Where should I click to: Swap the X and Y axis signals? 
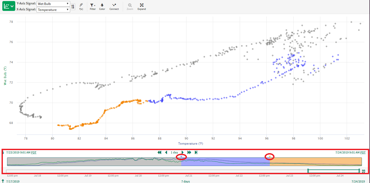[x=73, y=6]
